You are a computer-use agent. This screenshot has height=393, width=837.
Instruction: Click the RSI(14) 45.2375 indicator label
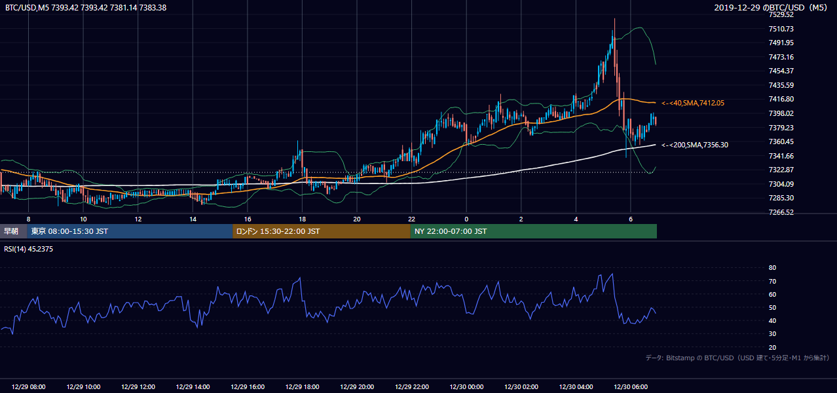click(29, 249)
